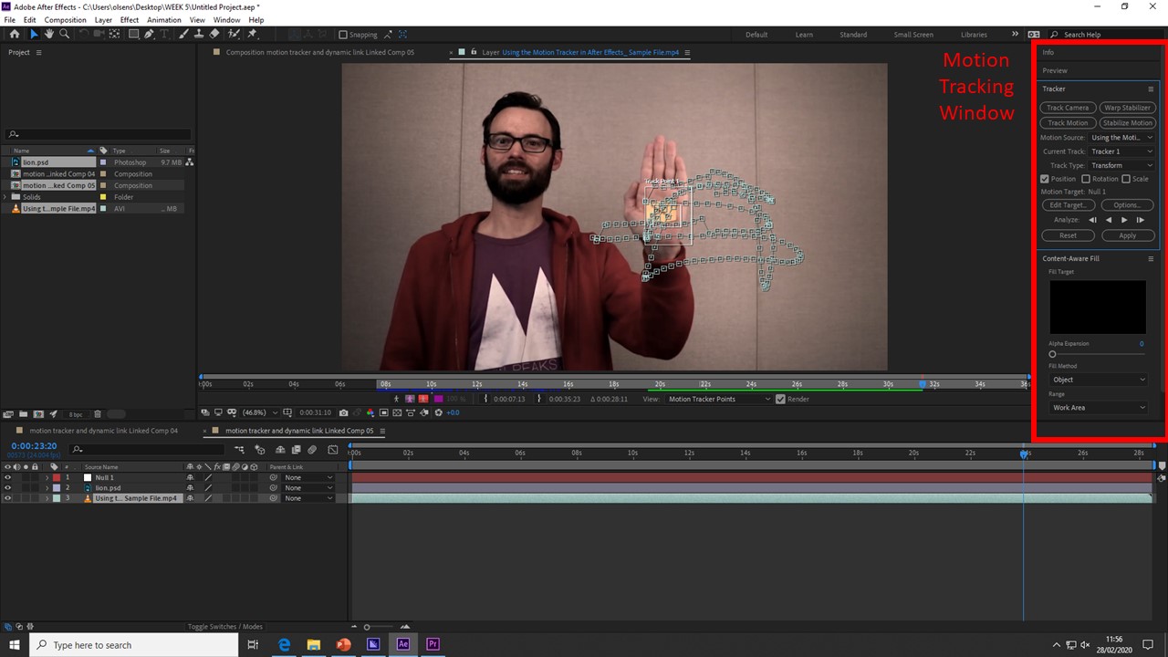Select the Zoom tool
This screenshot has height=657, width=1168.
tap(65, 34)
